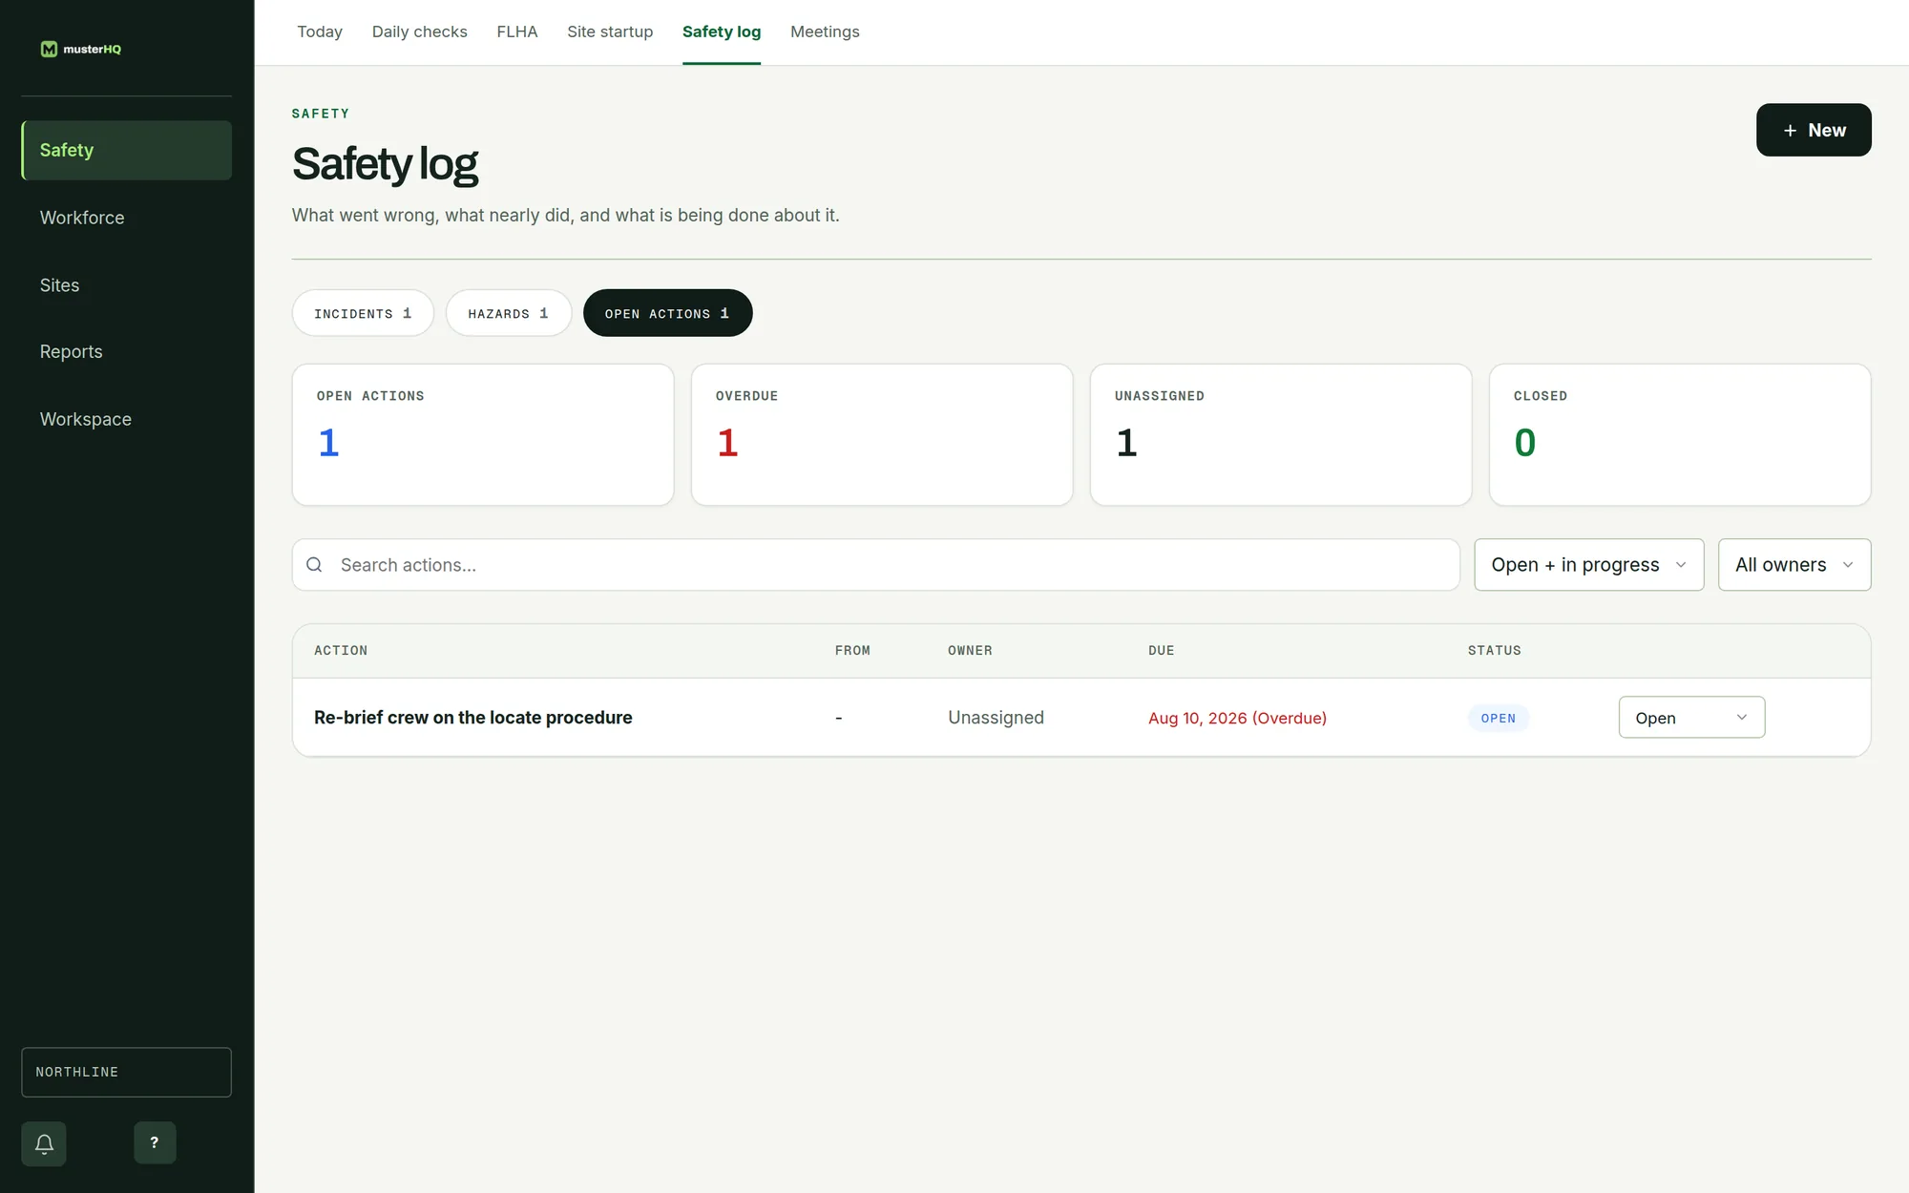Focus the Search actions field
The image size is (1909, 1193).
[x=876, y=565]
